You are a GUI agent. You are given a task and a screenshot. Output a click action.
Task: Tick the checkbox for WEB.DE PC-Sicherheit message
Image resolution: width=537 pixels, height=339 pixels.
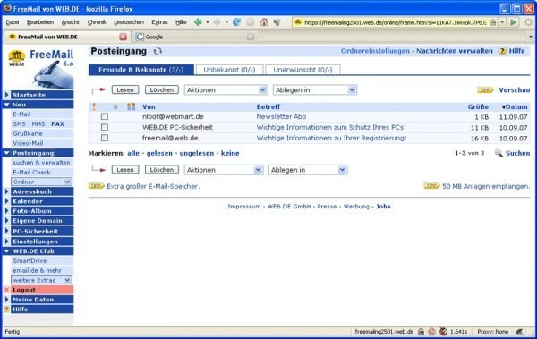point(105,127)
